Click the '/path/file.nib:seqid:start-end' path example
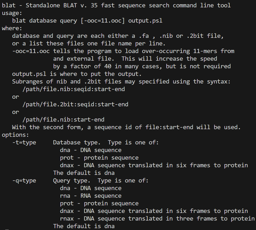 [x=74, y=89]
